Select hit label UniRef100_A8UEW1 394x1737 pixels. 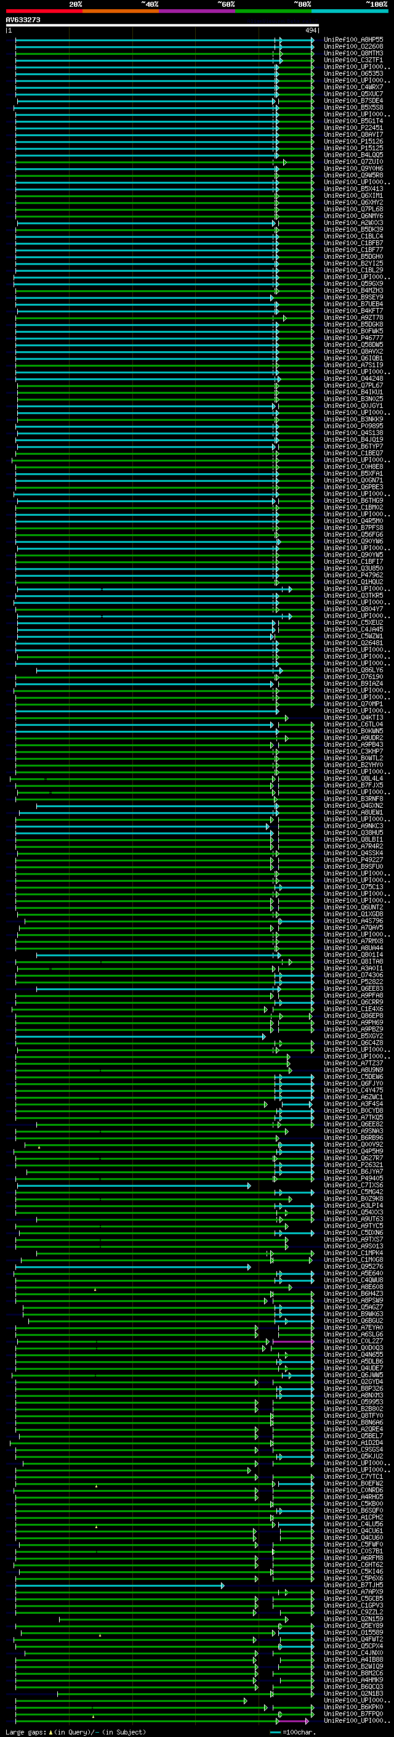click(353, 812)
